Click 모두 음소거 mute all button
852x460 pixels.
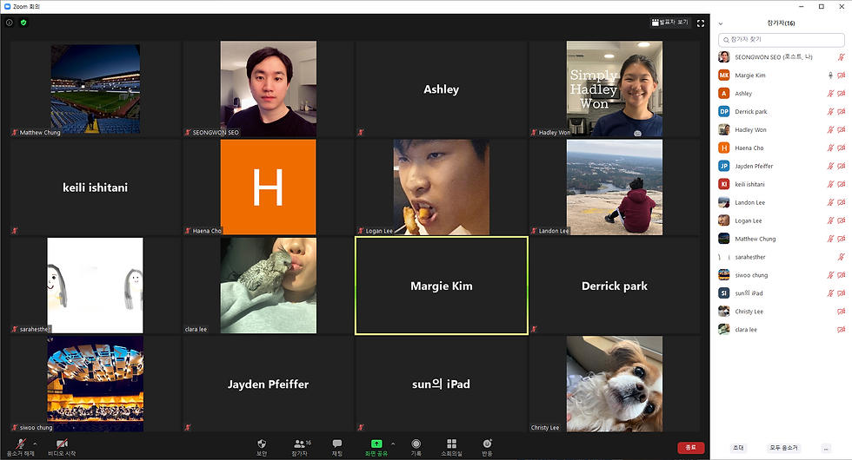coord(783,448)
